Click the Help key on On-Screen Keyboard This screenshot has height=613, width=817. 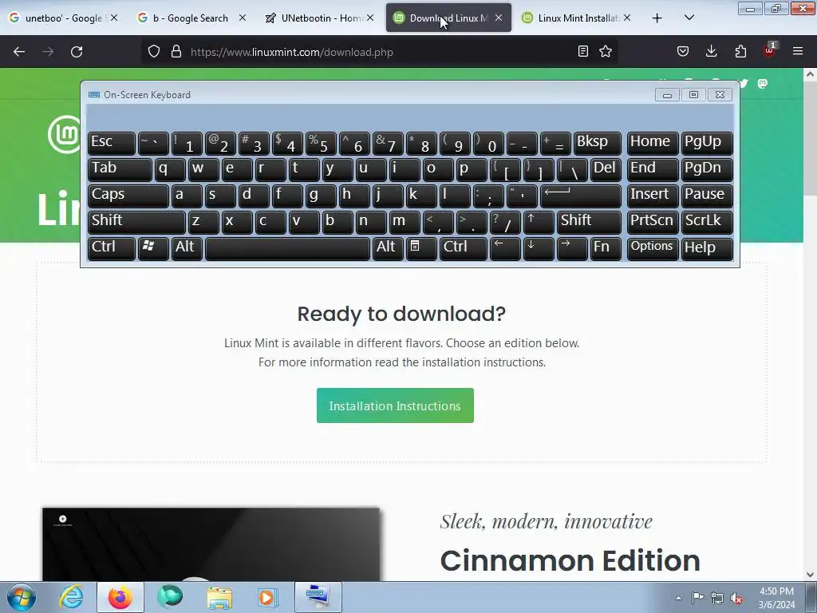[x=707, y=249]
